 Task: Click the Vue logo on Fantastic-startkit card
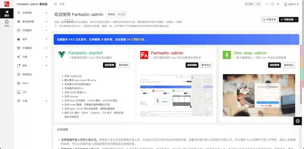coord(62,55)
